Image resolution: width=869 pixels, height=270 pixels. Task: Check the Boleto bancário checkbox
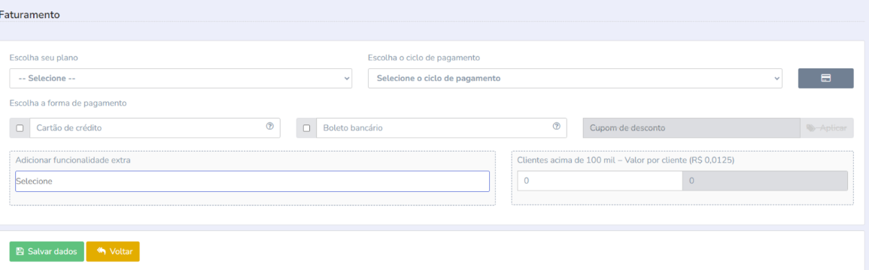click(306, 128)
